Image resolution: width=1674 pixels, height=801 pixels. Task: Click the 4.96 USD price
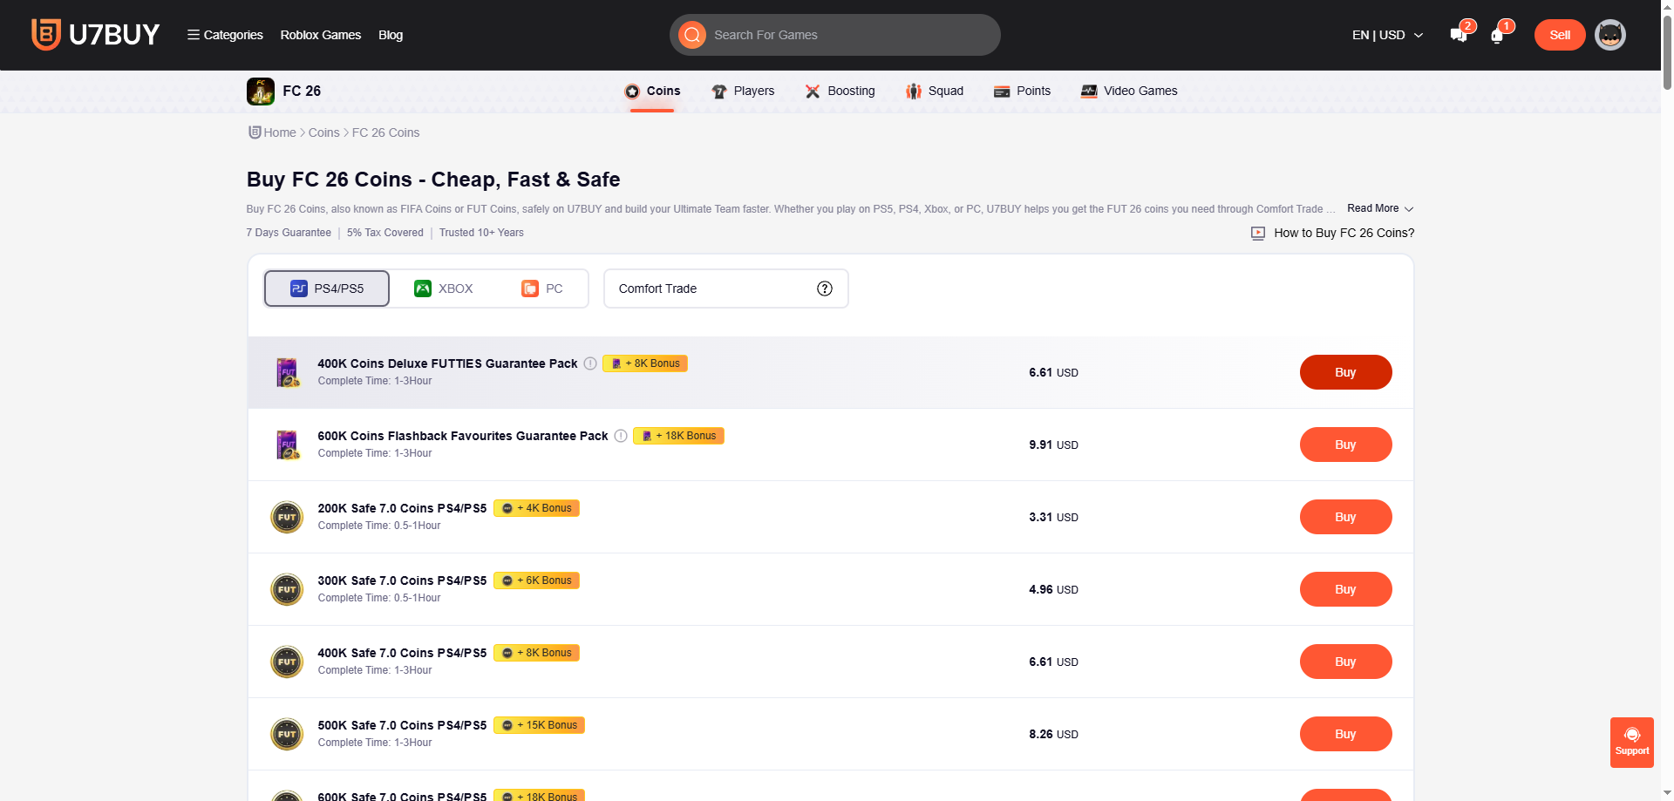coord(1053,589)
